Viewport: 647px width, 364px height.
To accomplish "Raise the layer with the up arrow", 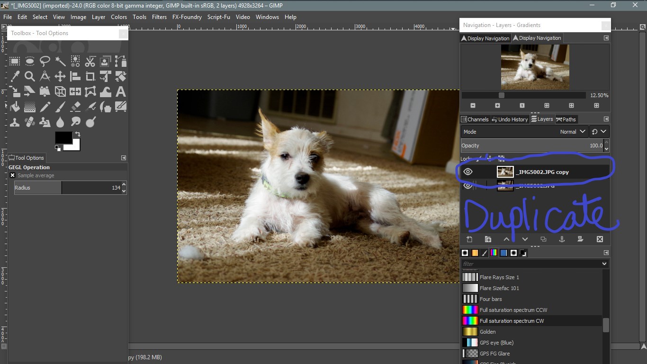I will pyautogui.click(x=506, y=239).
